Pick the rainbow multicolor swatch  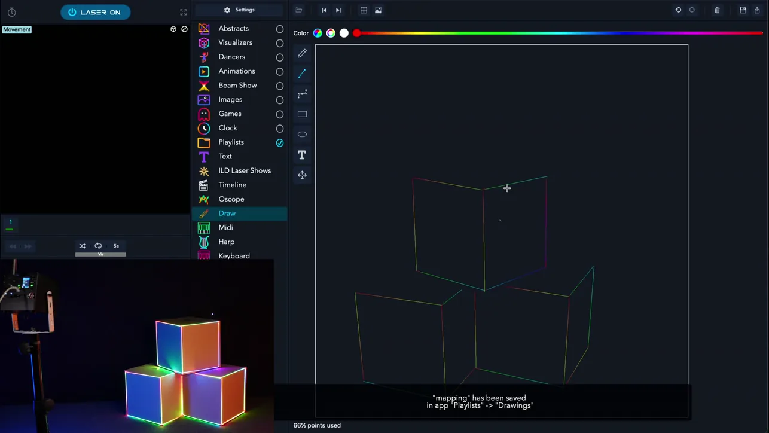point(318,33)
